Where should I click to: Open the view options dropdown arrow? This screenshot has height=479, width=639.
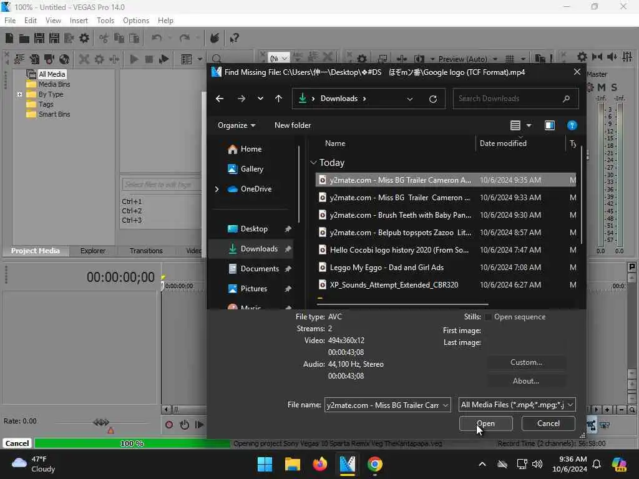[x=529, y=125]
